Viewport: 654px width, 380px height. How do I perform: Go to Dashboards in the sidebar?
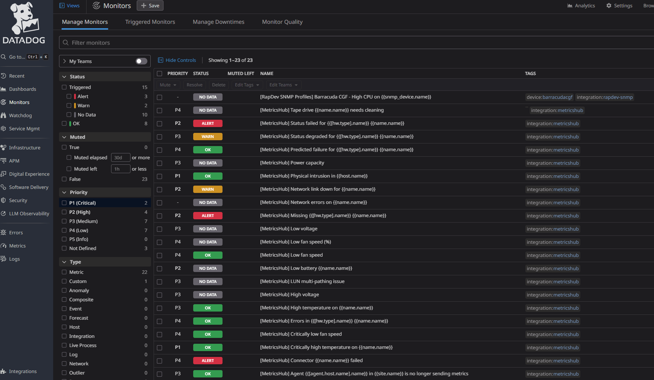click(x=22, y=89)
